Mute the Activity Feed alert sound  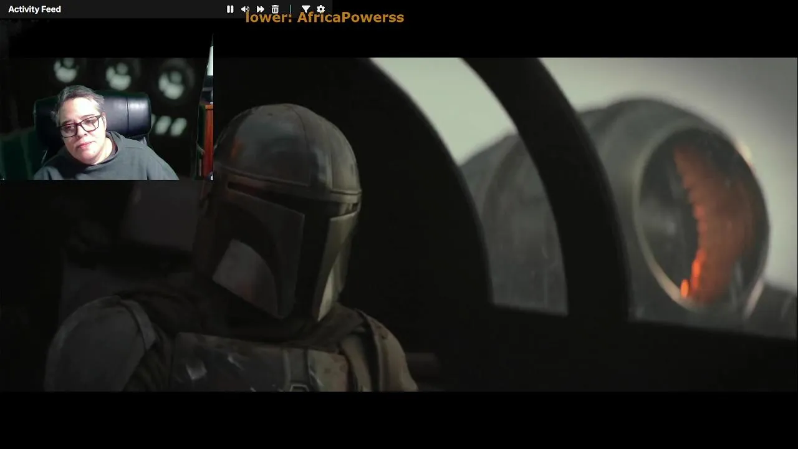[245, 9]
